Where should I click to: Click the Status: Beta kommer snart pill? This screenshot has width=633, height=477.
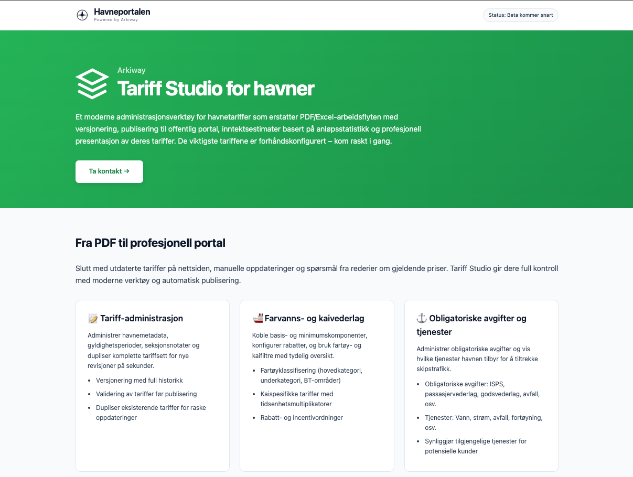pyautogui.click(x=520, y=15)
